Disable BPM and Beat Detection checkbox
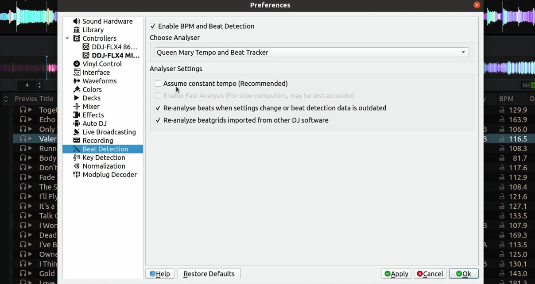The width and height of the screenshot is (535, 284). pyautogui.click(x=153, y=26)
